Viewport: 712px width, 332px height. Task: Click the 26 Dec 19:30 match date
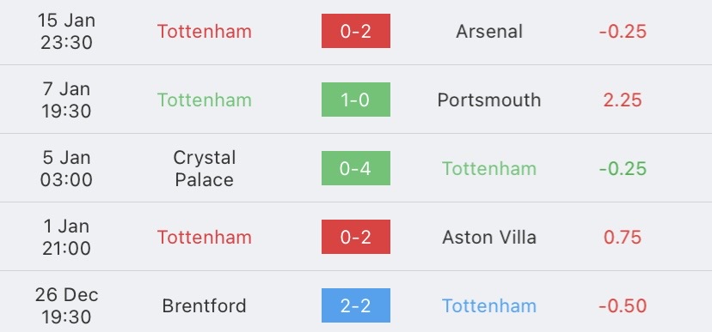pyautogui.click(x=67, y=305)
